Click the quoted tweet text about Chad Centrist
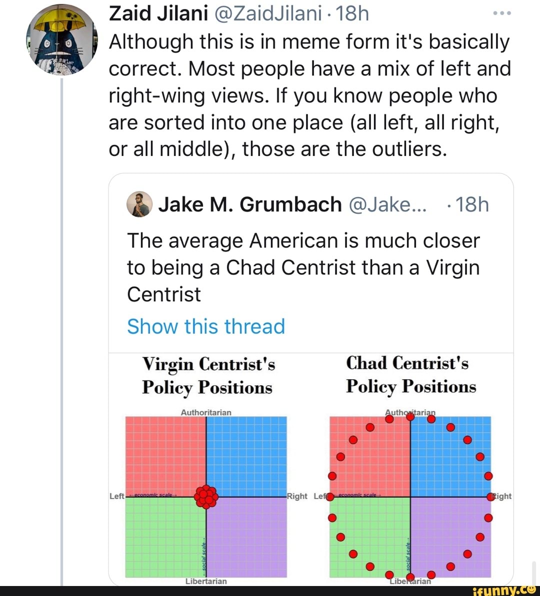The height and width of the screenshot is (596, 540). pyautogui.click(x=303, y=267)
